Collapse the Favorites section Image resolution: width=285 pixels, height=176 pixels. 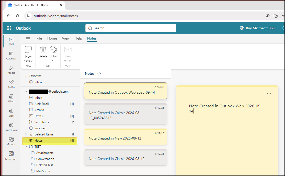tap(26, 76)
